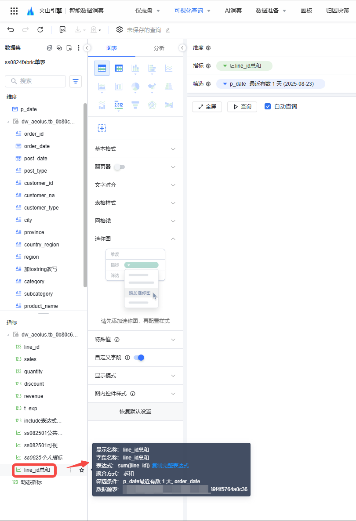Image resolution: width=356 pixels, height=521 pixels.
Task: Star the line_id总和 metric
Action: point(82,470)
